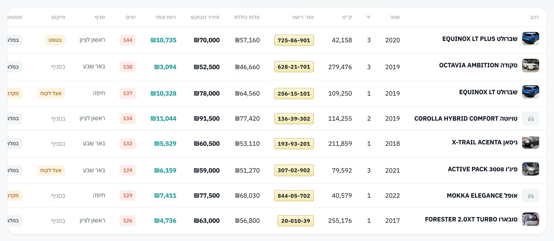Click total cost ₪68,030

click(x=247, y=196)
